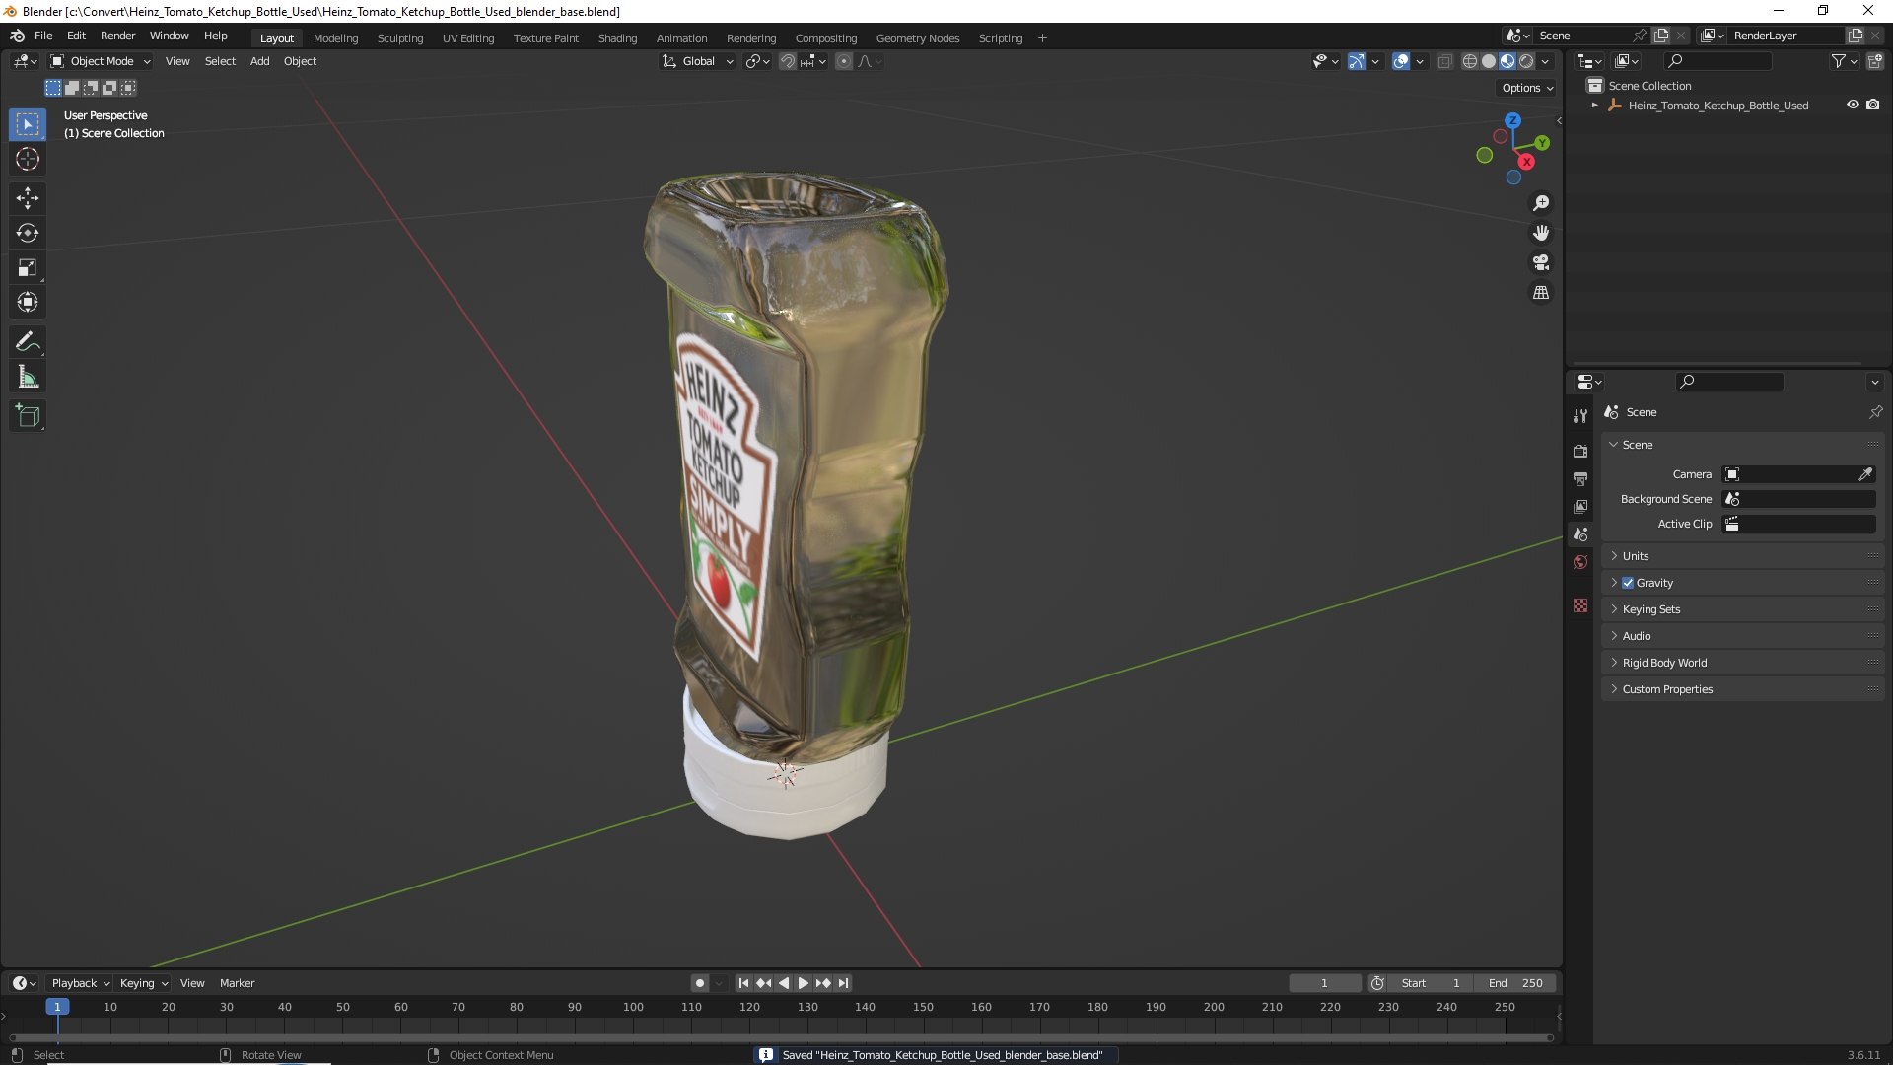Enable the Gravity checkbox

pyautogui.click(x=1628, y=583)
